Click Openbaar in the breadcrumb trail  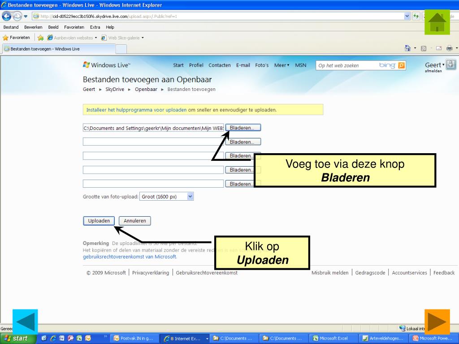click(146, 89)
